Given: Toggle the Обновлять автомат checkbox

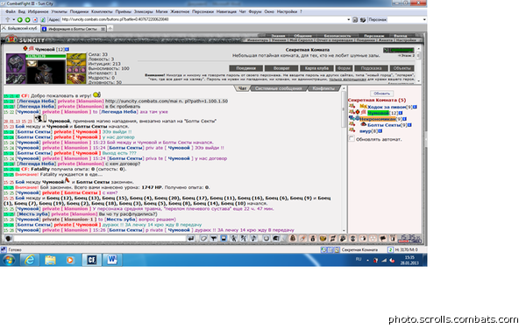Looking at the screenshot, I should [352, 138].
